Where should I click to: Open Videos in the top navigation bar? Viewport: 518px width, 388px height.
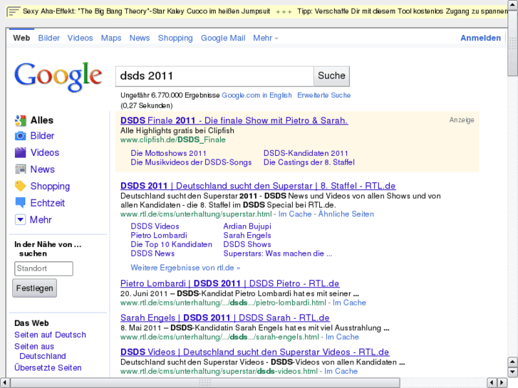(x=81, y=38)
